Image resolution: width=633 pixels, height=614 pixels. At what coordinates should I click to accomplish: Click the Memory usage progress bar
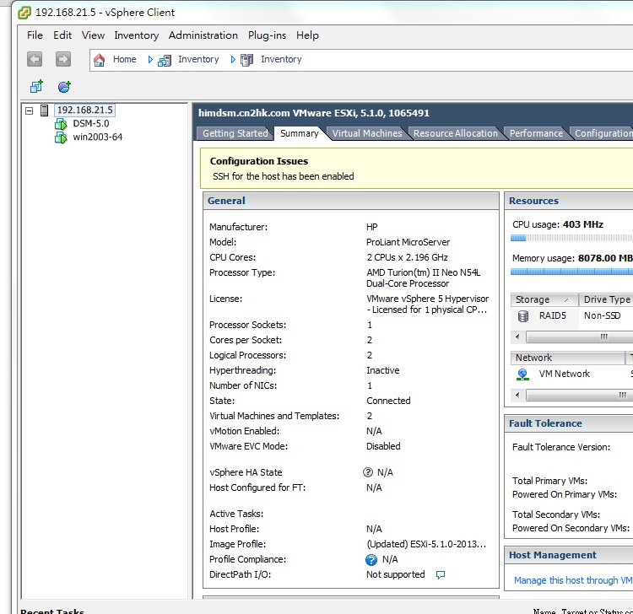coord(571,272)
